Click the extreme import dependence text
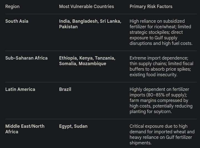Screen dimensions: 200x148 [159, 58]
